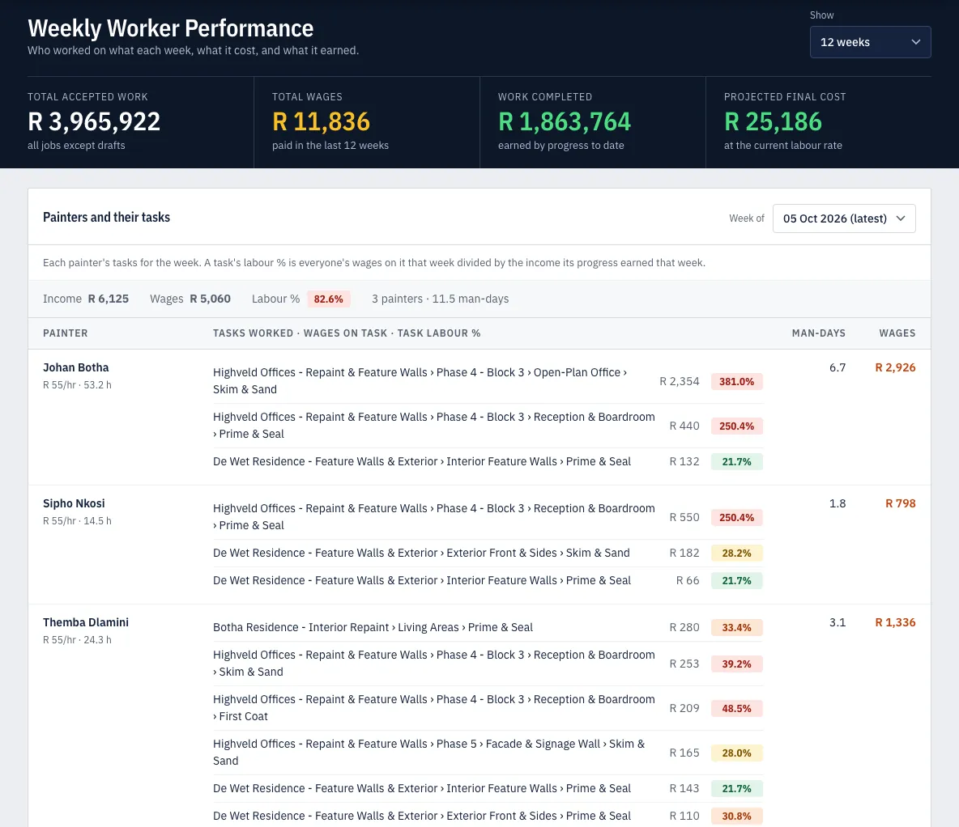Click the Painters and their tasks title
Image resolution: width=959 pixels, height=827 pixels.
pyautogui.click(x=106, y=217)
